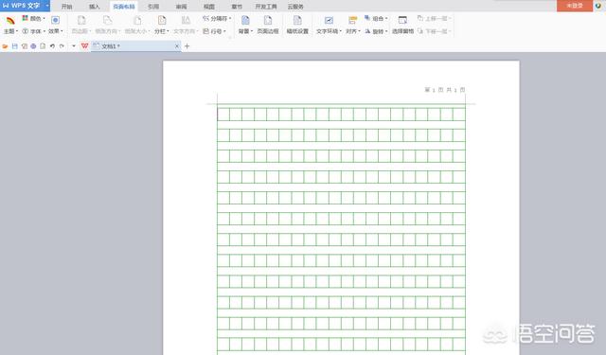Click the 页边距 page margins icon
Image resolution: width=606 pixels, height=355 pixels.
tap(81, 21)
